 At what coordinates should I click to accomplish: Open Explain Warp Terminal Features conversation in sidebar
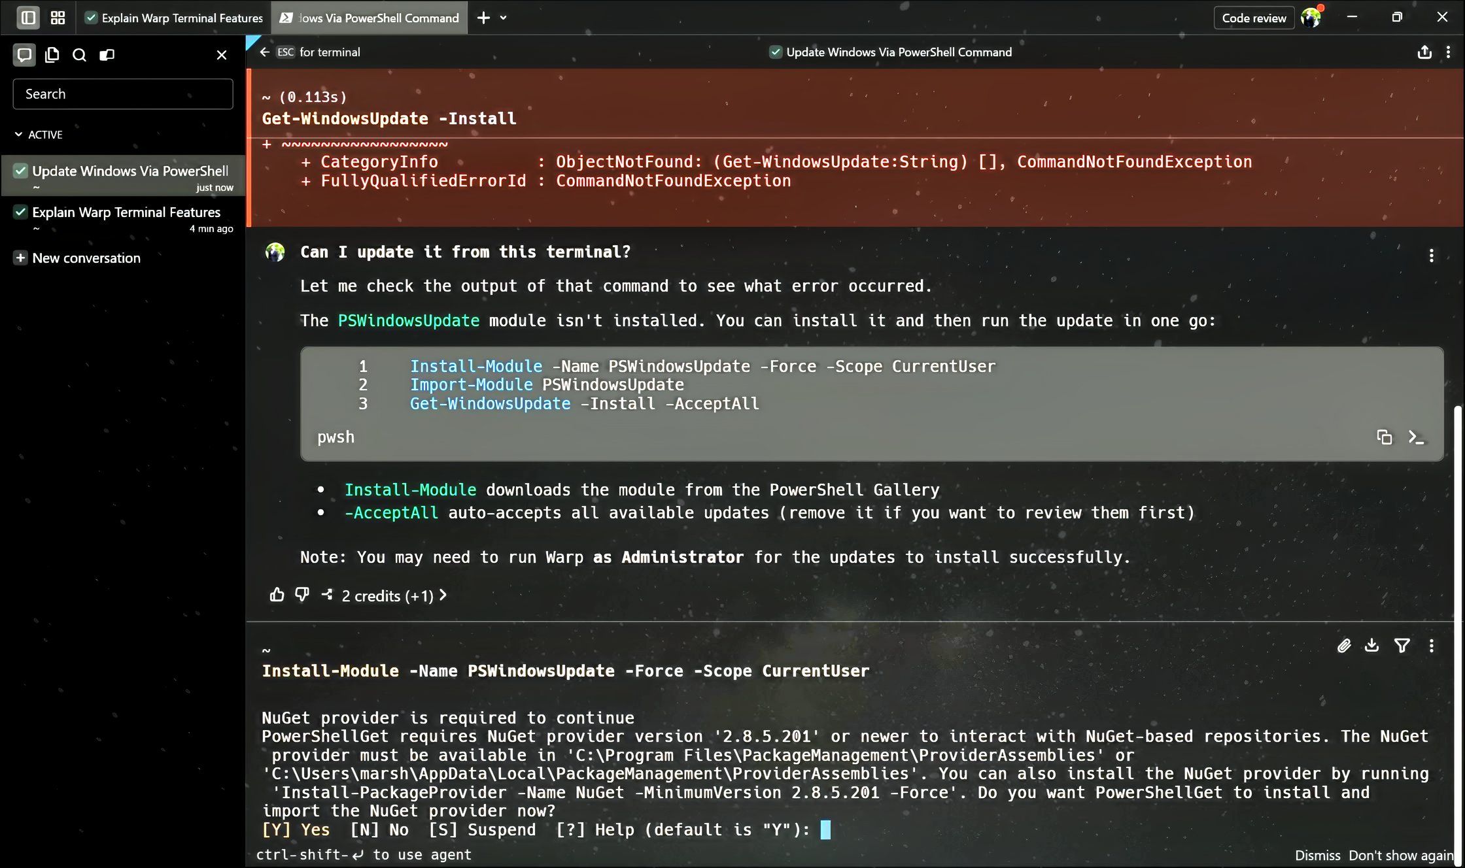[123, 218]
